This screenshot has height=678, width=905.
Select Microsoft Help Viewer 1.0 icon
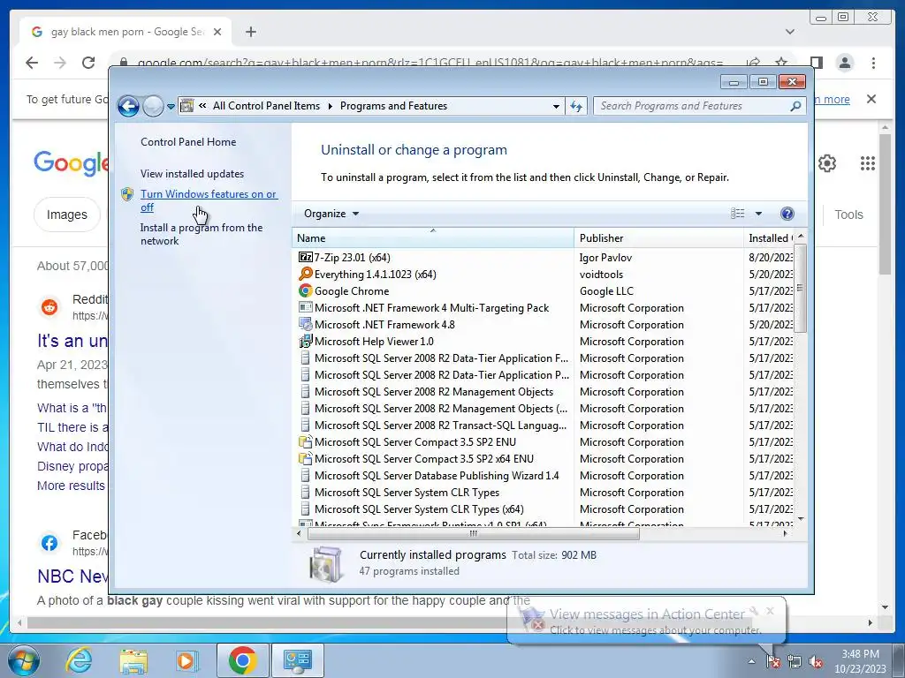point(305,341)
